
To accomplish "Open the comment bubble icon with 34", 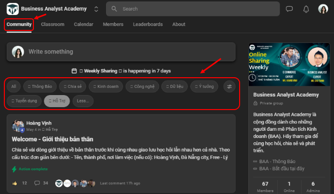I will coord(37,183).
